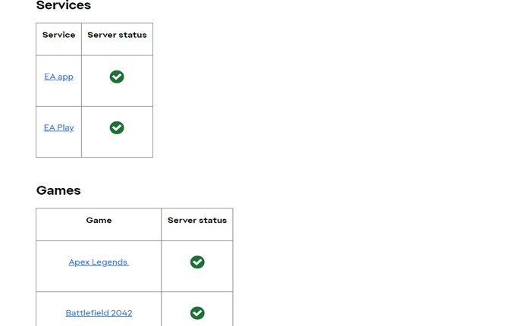This screenshot has height=326, width=531.
Task: Click empty space right of EA Play checkmark
Action: click(140, 127)
